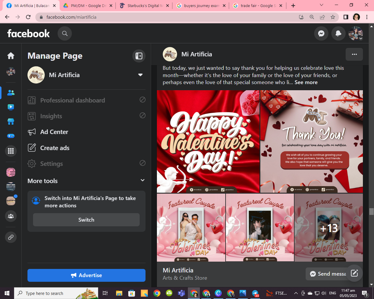Open the Happy Valentine's Day photo
374x299 pixels.
point(208,141)
